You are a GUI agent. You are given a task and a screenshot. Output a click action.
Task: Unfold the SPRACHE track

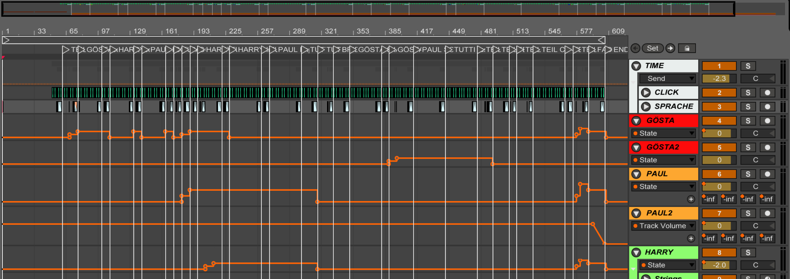(x=646, y=106)
